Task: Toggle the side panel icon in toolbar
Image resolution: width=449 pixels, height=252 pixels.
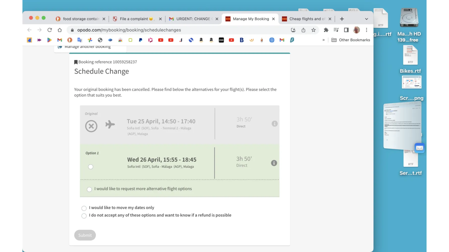Action: click(346, 30)
